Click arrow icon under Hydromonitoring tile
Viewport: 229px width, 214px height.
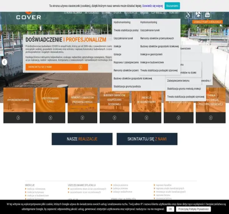pyautogui.click(x=18, y=118)
